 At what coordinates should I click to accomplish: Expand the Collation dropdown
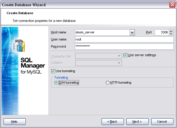(x=119, y=63)
